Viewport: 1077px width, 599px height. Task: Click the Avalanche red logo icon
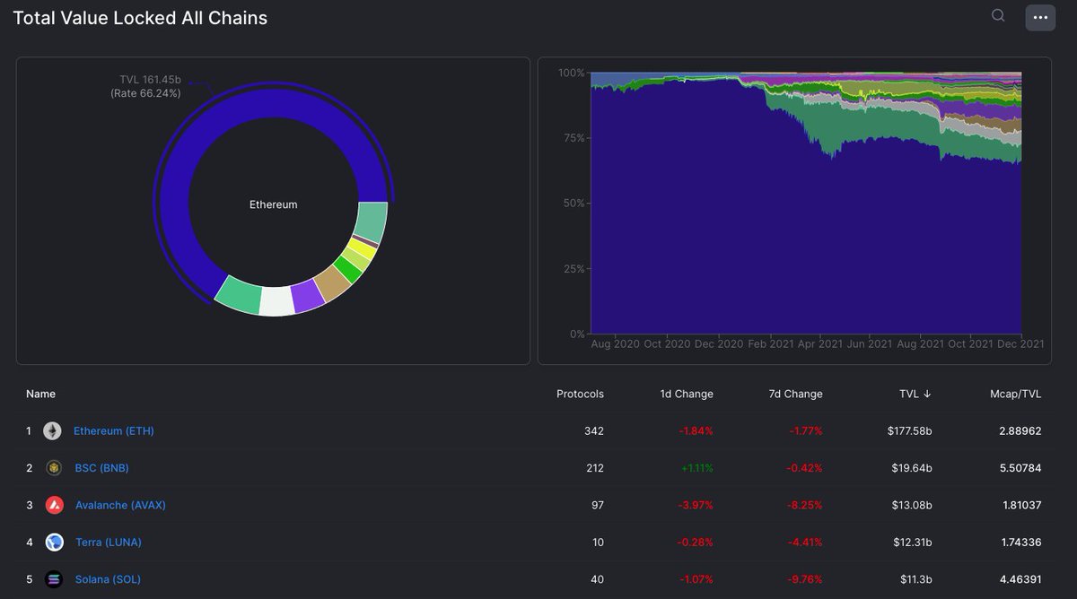[54, 505]
